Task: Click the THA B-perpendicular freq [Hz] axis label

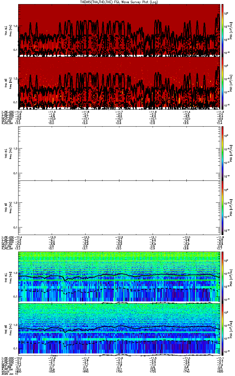Action: click(x=10, y=30)
